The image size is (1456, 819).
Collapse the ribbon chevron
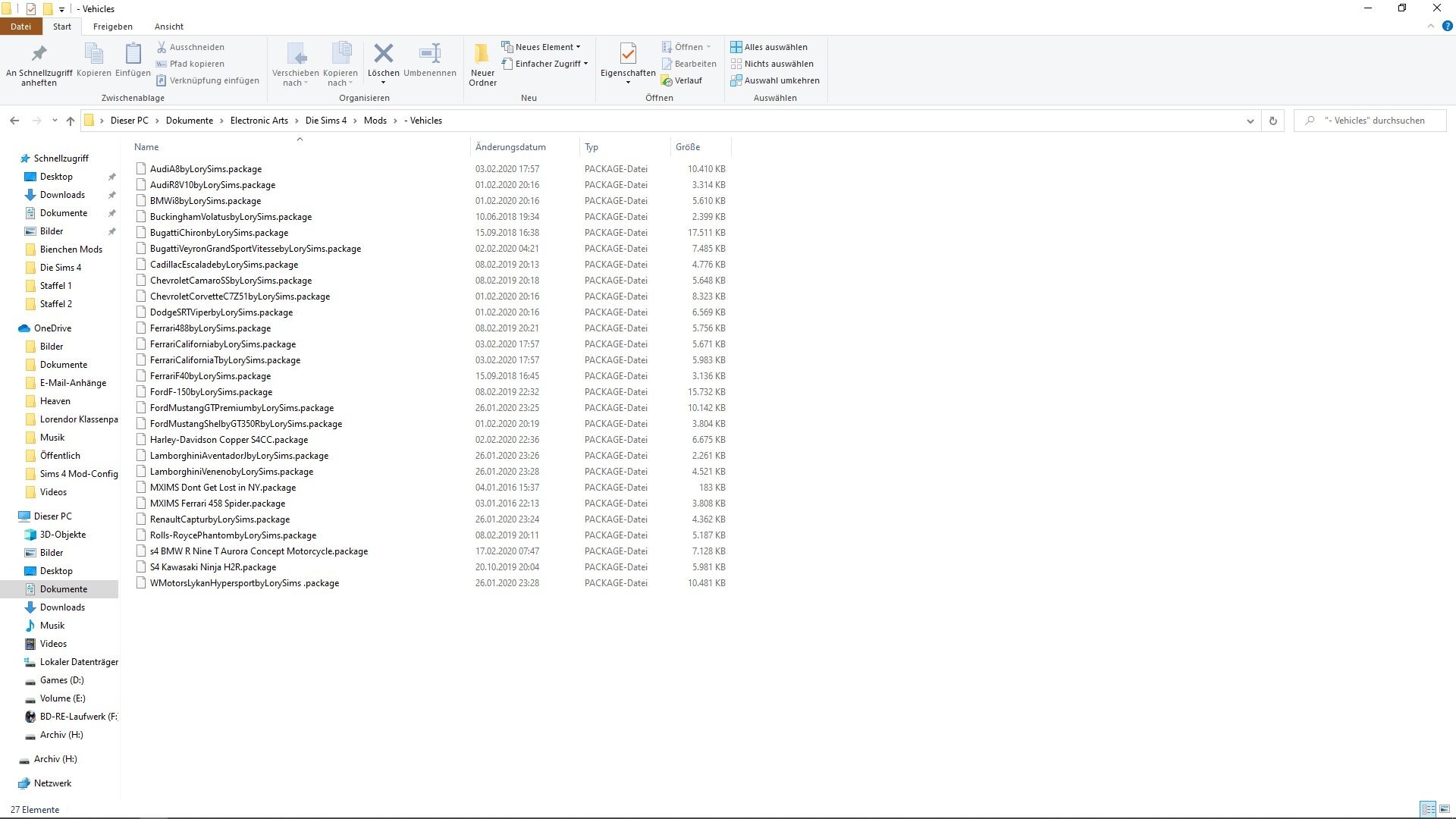pyautogui.click(x=1430, y=26)
